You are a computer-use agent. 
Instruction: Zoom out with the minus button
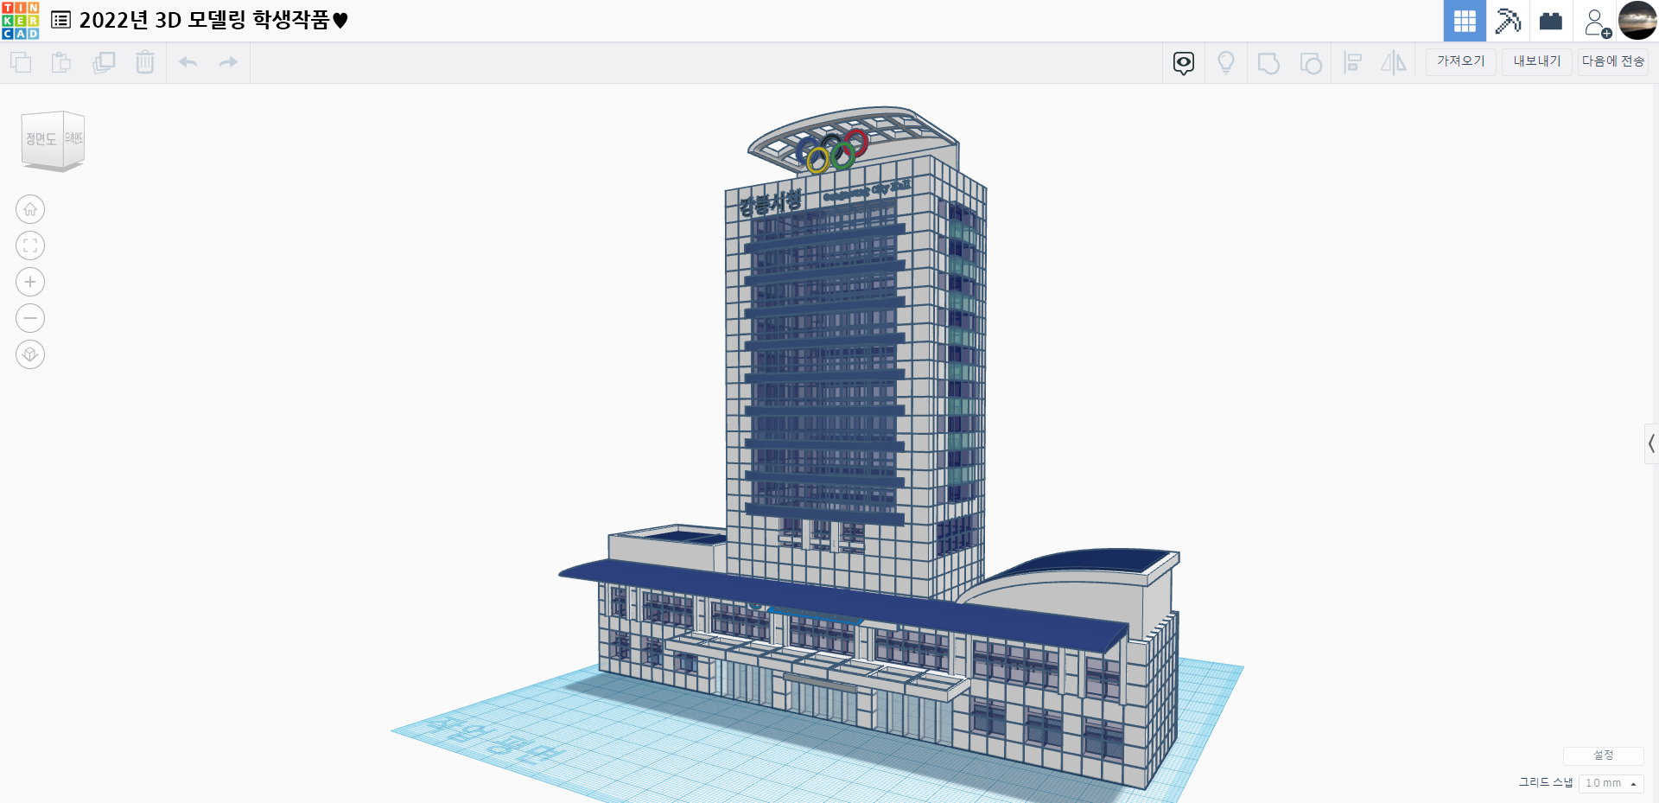(x=30, y=318)
